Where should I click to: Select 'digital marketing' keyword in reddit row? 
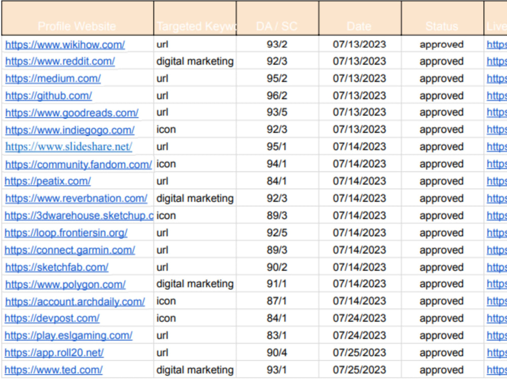(195, 61)
